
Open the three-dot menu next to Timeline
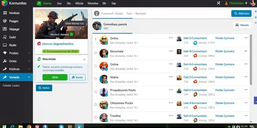pyautogui.click(x=171, y=115)
